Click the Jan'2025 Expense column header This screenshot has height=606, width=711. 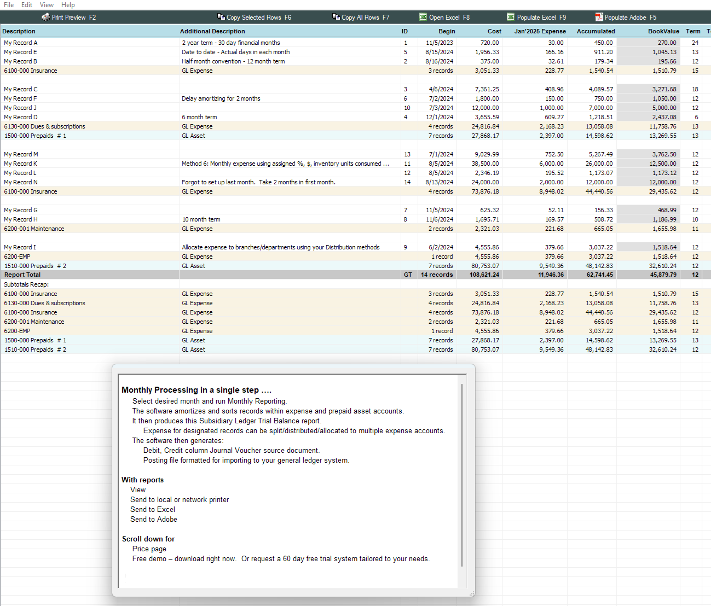540,31
